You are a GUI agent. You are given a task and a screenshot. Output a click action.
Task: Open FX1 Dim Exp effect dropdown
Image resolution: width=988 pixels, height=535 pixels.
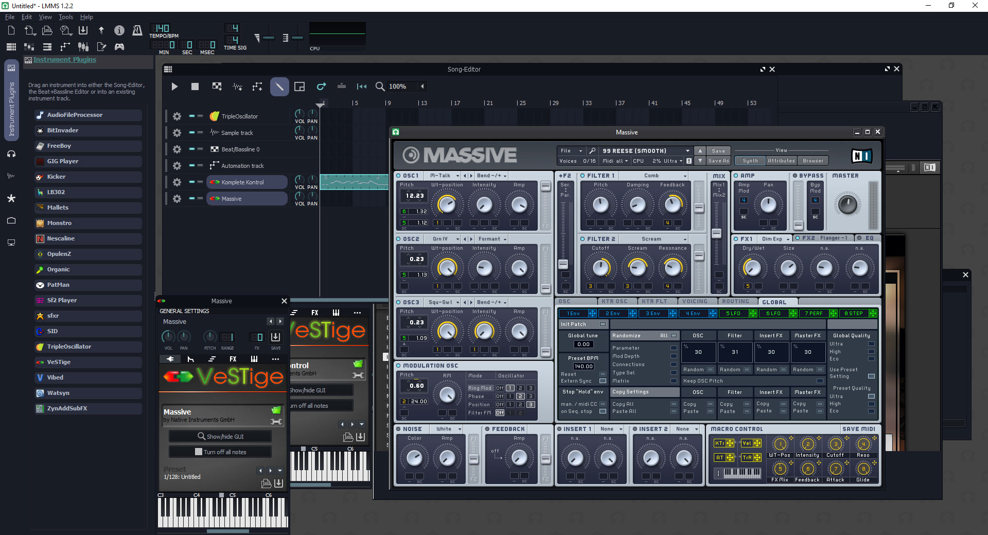[775, 239]
